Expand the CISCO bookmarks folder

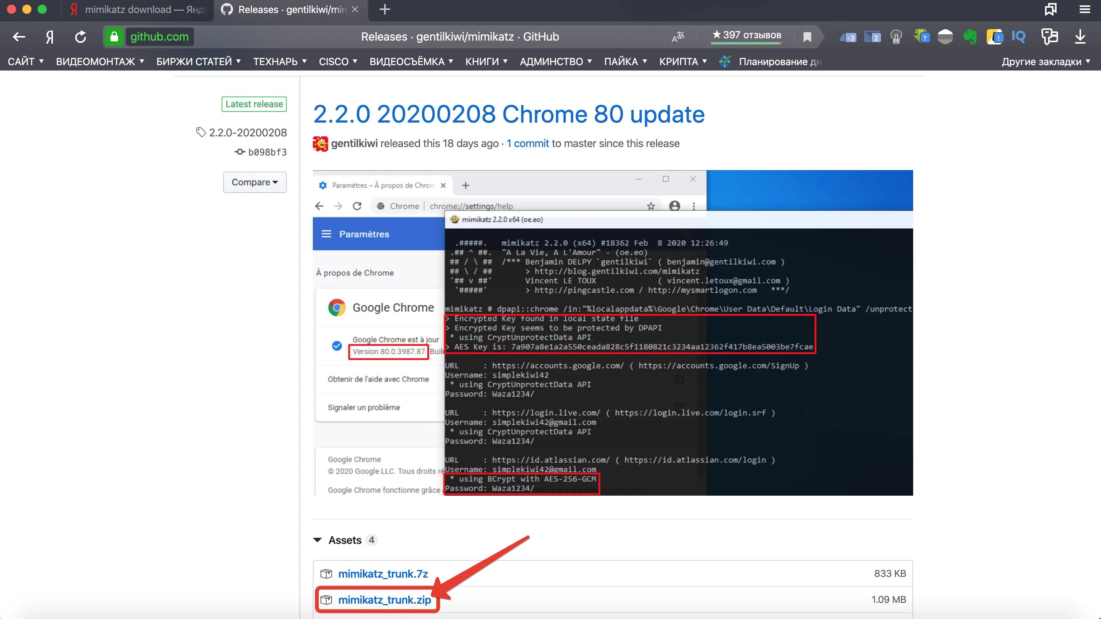click(x=338, y=62)
